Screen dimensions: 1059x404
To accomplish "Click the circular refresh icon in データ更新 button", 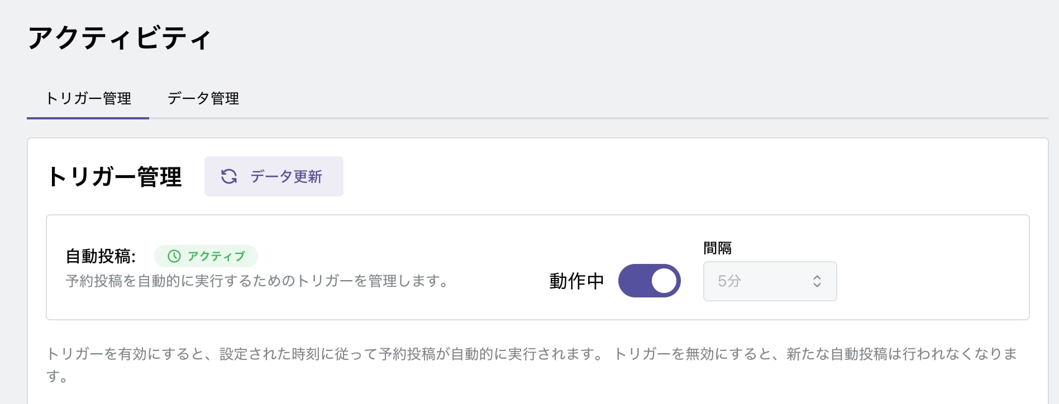I will point(229,176).
